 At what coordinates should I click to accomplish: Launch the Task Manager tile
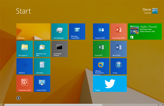pos(60,32)
